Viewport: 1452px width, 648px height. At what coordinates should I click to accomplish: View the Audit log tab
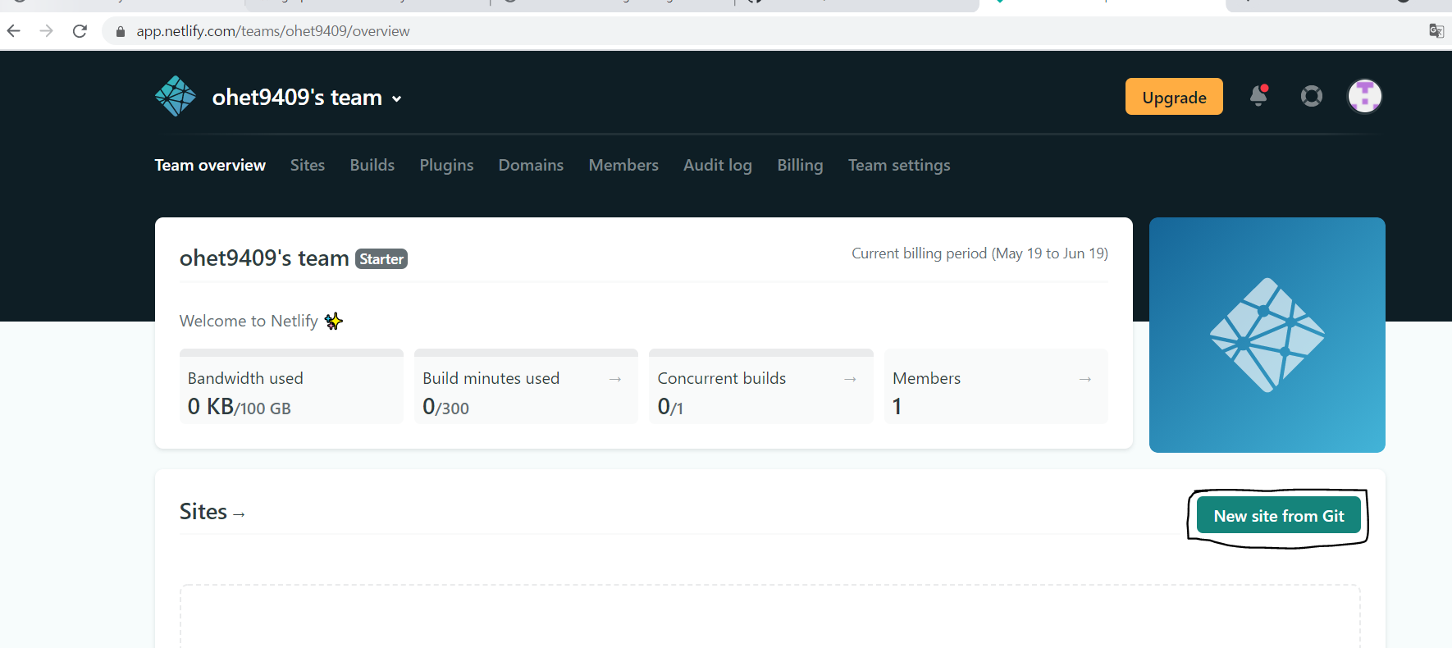point(718,165)
